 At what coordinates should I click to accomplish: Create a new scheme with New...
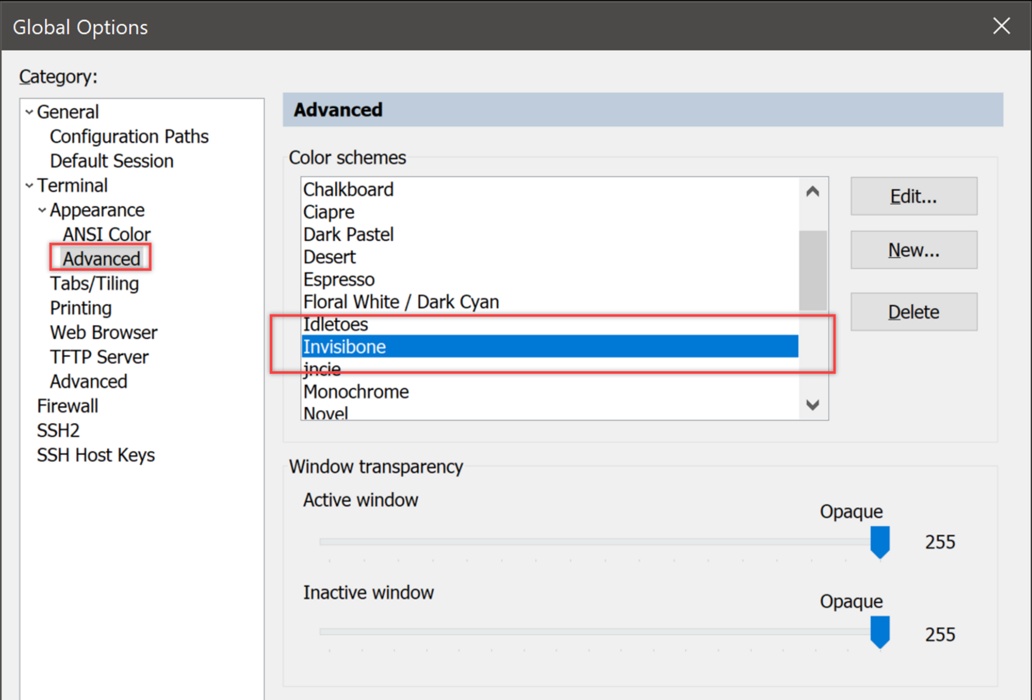point(914,250)
